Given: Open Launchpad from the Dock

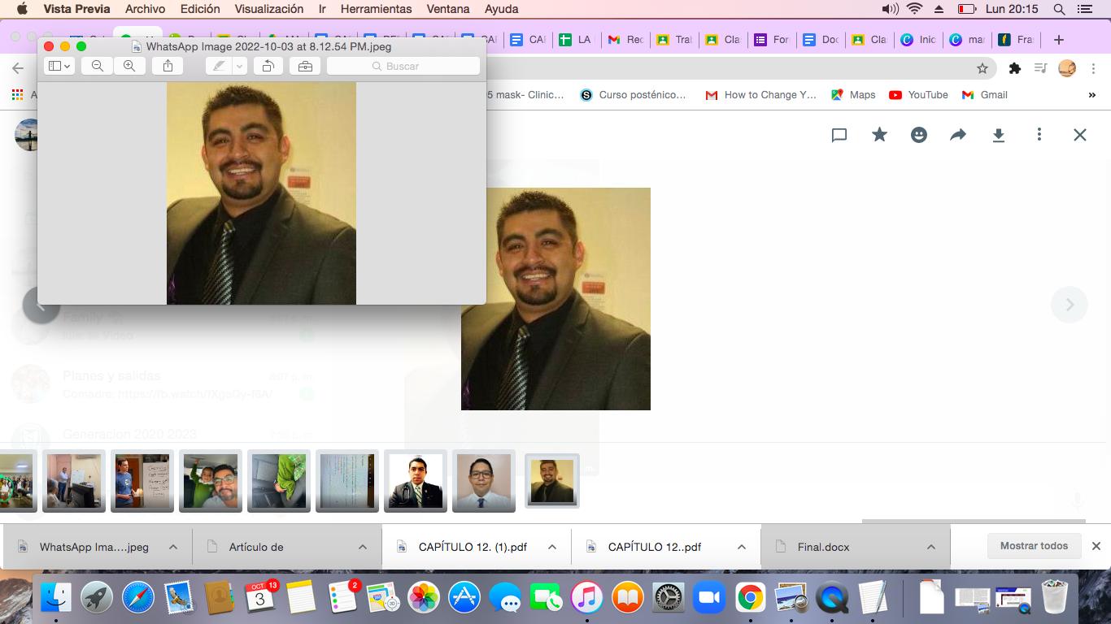Looking at the screenshot, I should click(x=97, y=598).
